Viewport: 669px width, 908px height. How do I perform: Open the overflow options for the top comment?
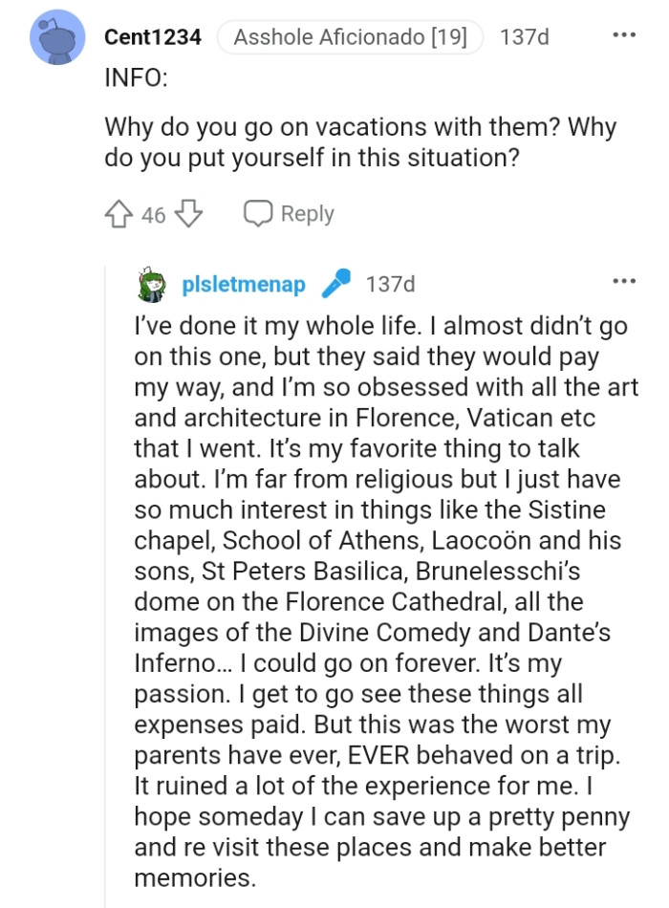pyautogui.click(x=622, y=34)
